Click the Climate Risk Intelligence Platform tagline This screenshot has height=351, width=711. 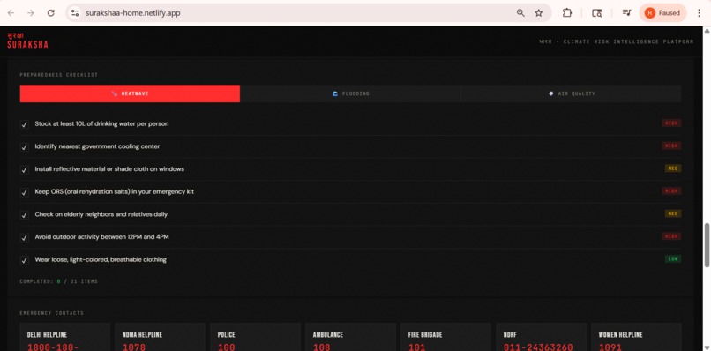617,41
